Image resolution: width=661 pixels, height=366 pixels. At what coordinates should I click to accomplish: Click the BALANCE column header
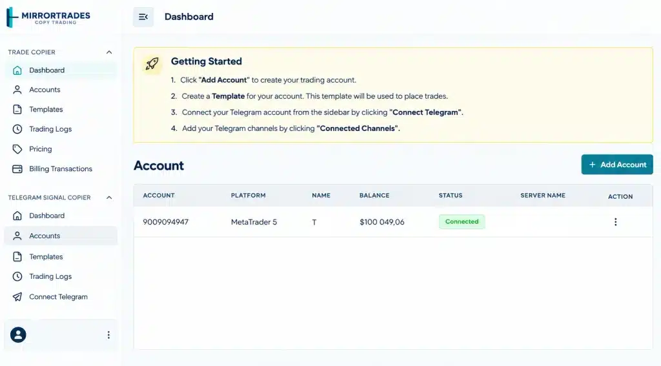pos(374,195)
